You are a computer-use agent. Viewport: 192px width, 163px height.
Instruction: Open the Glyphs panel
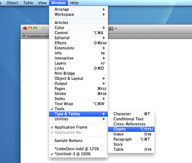131,129
